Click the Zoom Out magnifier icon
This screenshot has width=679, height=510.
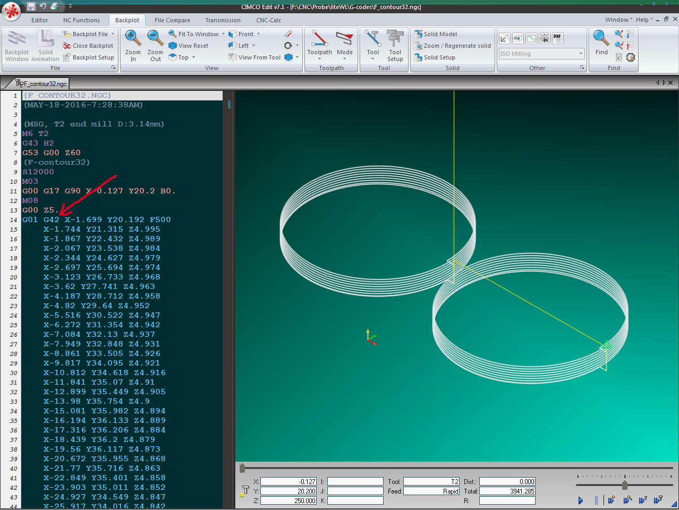pyautogui.click(x=155, y=39)
